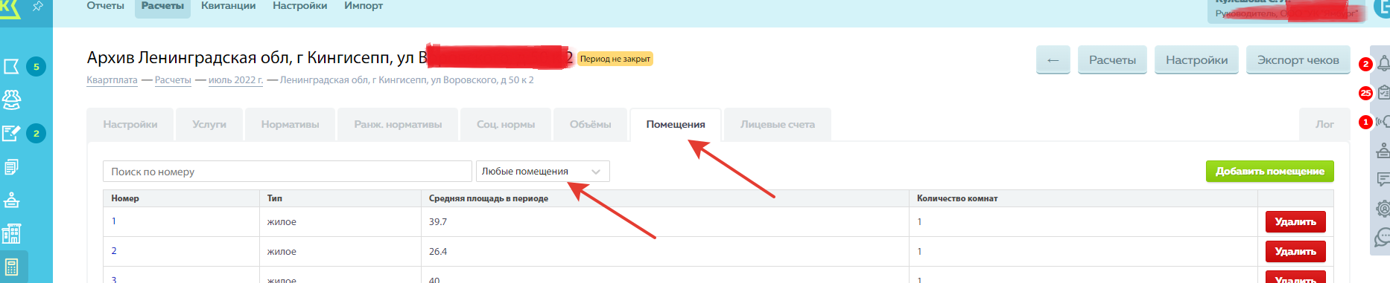Open the Расчеты top menu item
The height and width of the screenshot is (283, 1390).
[x=162, y=6]
